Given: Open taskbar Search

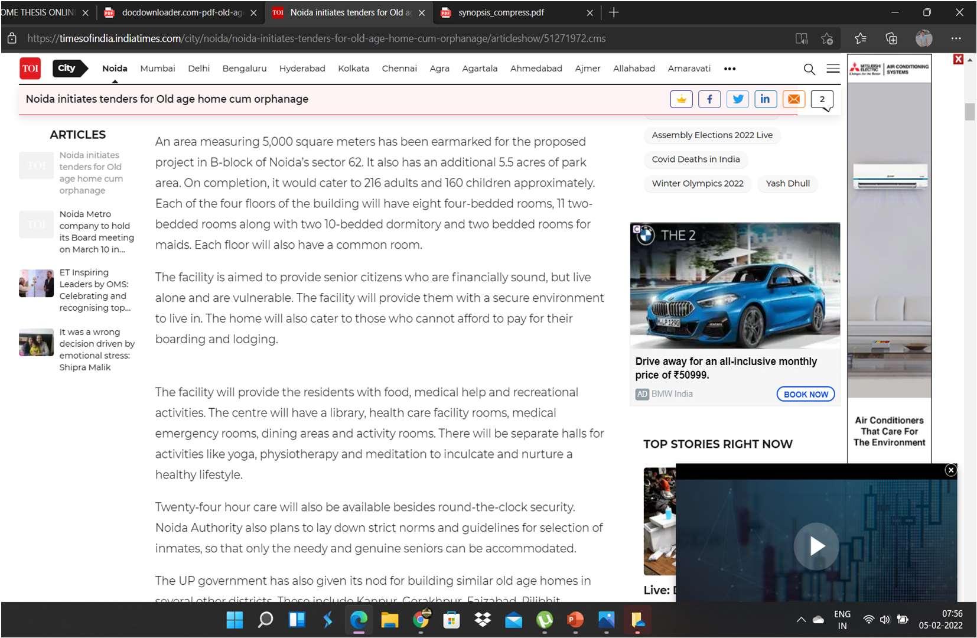Looking at the screenshot, I should [266, 620].
